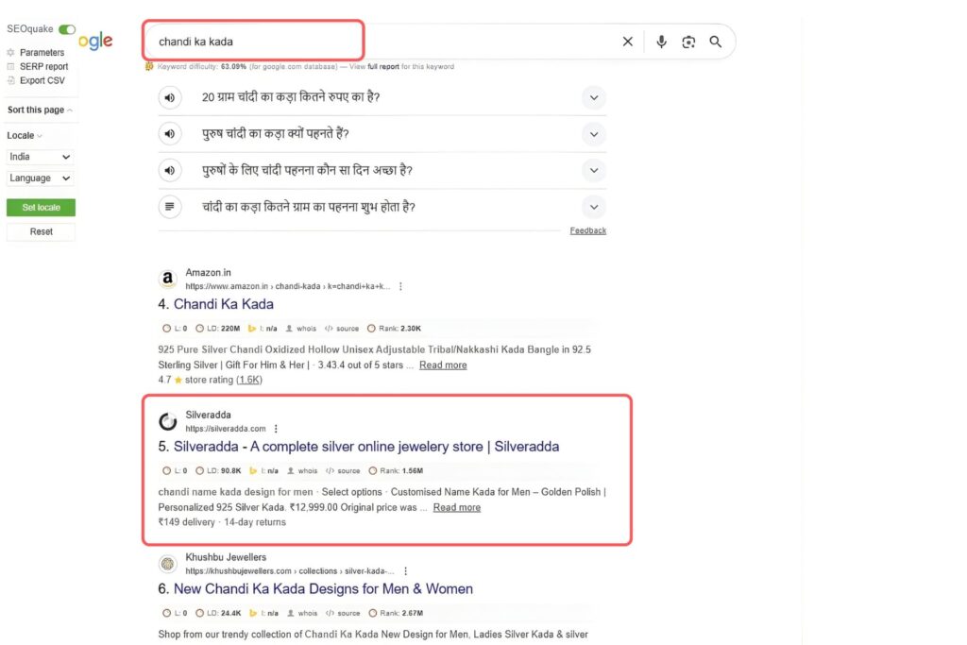Click the search magnifier icon

tap(715, 42)
